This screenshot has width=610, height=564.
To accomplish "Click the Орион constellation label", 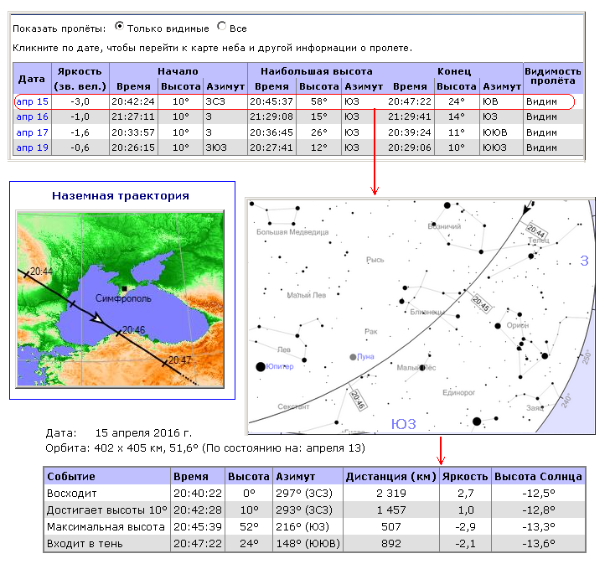I will 518,325.
